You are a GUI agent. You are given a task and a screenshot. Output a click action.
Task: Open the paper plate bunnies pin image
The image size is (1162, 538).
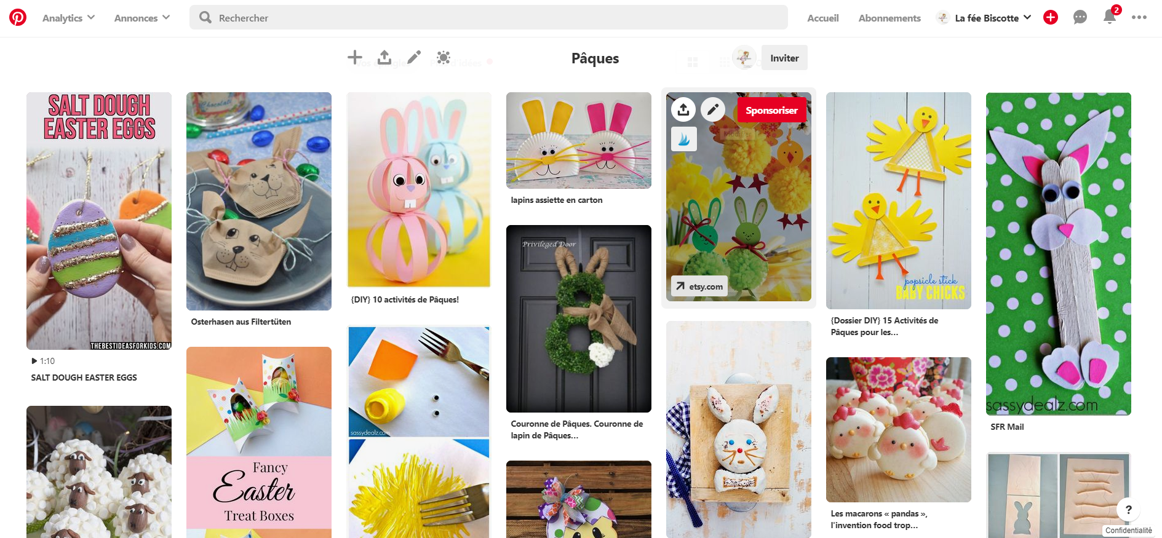(579, 140)
